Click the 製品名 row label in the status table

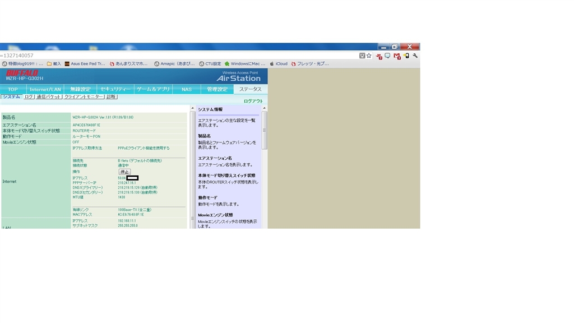9,118
